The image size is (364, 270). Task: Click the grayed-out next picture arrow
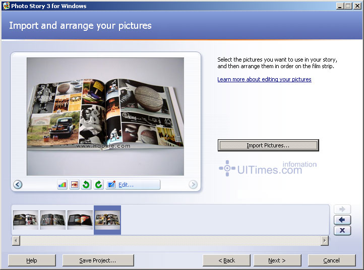click(x=193, y=185)
